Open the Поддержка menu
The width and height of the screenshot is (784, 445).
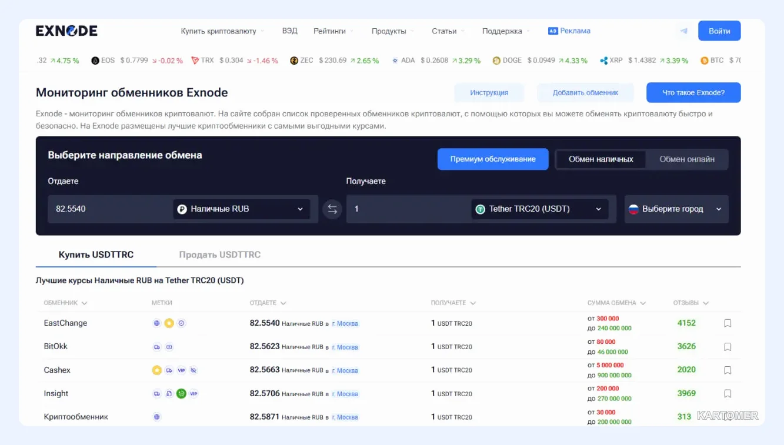click(506, 31)
